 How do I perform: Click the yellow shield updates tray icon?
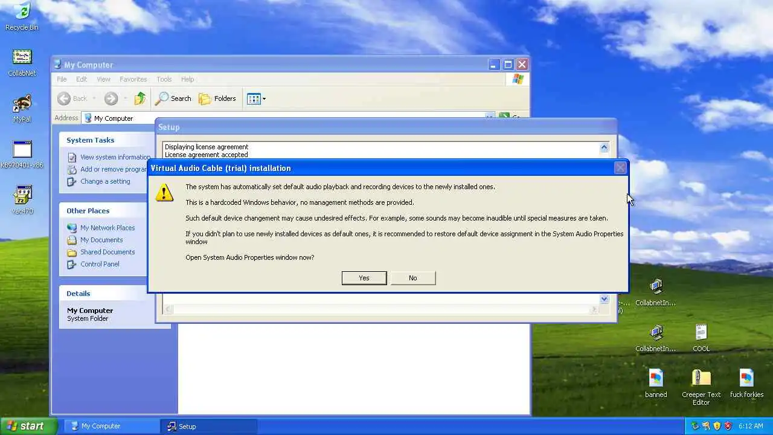click(717, 426)
